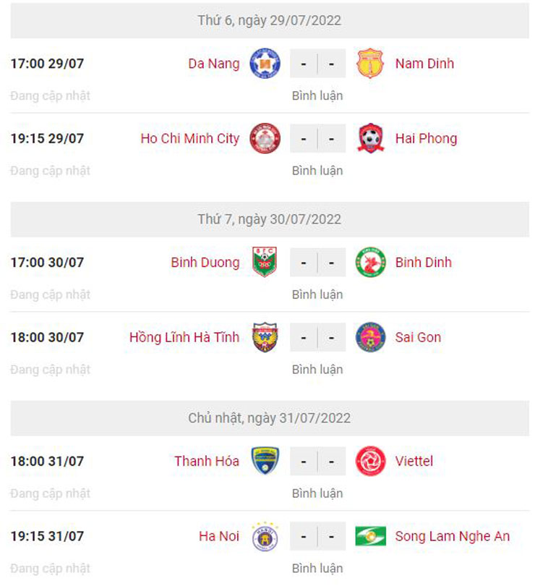Click the Hồng Lĩnh Hà Tĩnh crest

[264, 338]
